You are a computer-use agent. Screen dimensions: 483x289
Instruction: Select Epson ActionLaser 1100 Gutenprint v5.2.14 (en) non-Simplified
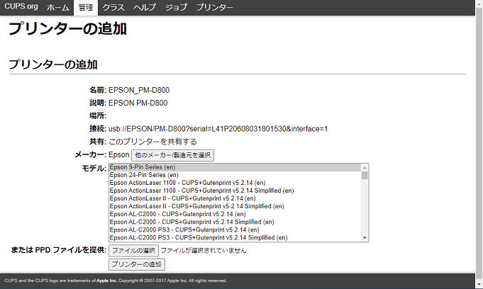pos(235,183)
